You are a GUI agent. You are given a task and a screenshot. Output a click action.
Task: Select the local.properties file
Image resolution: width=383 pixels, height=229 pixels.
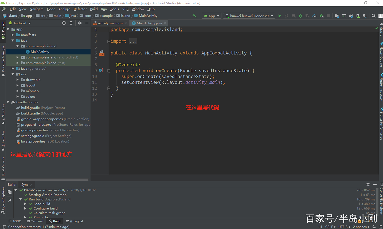point(43,141)
